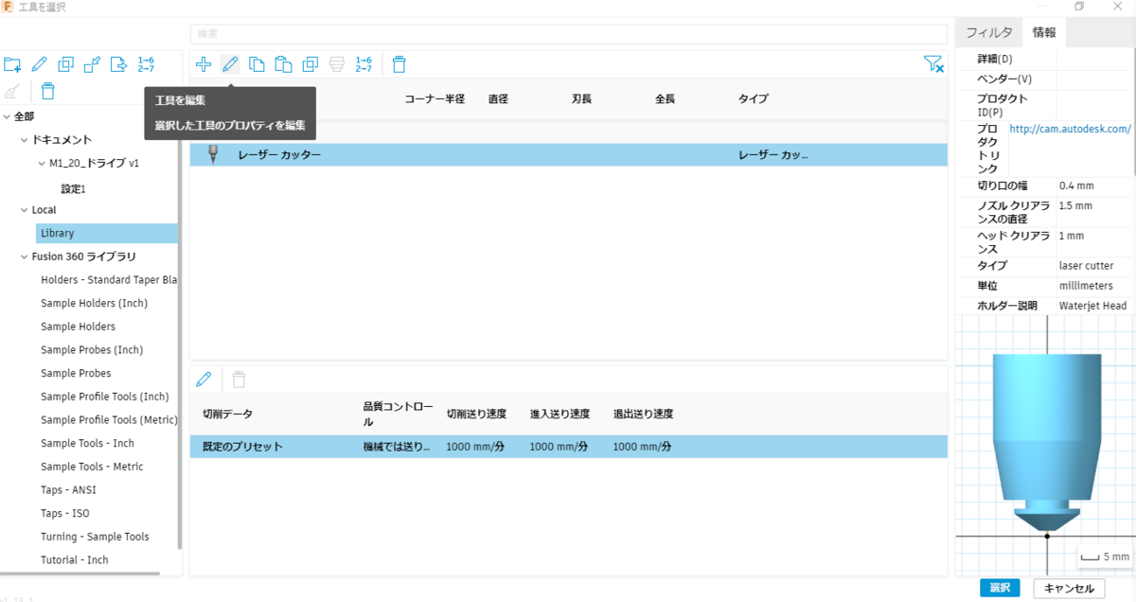
Task: Open Sample Probes (Inch) library
Action: point(92,350)
